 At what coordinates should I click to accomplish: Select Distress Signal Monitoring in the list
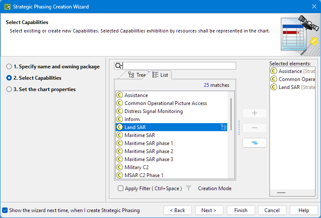click(153, 111)
